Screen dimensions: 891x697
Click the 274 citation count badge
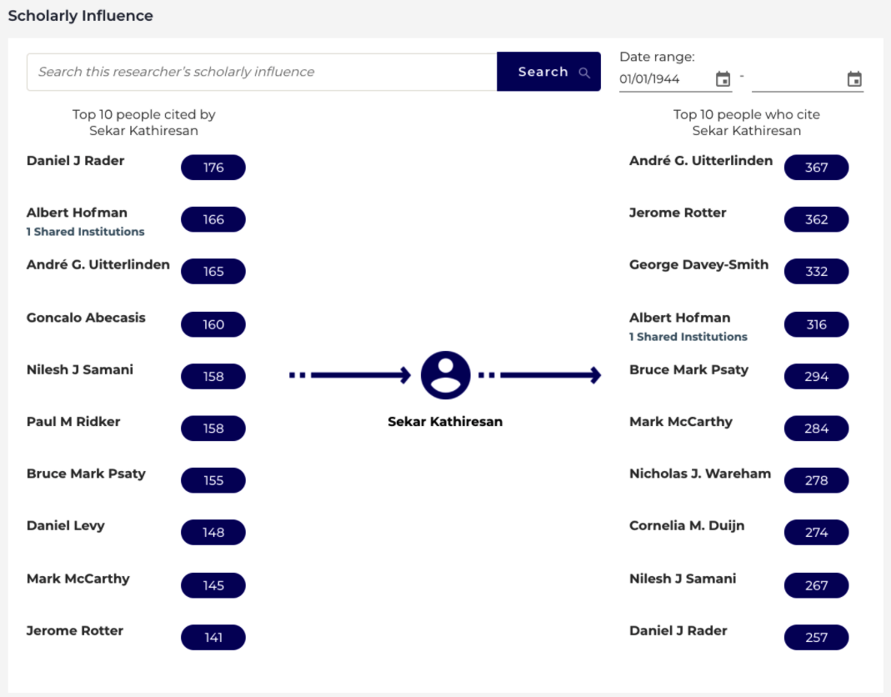point(816,533)
